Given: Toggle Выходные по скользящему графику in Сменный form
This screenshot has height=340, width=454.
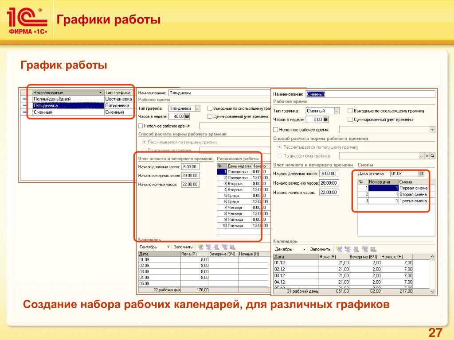Looking at the screenshot, I should (x=350, y=111).
